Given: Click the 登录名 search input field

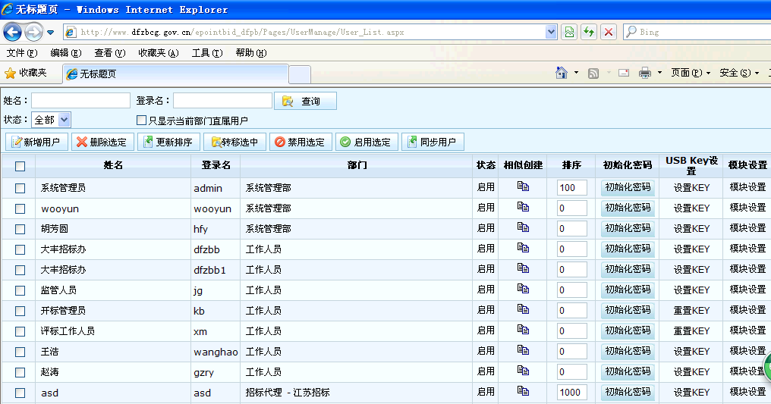Looking at the screenshot, I should coord(223,101).
